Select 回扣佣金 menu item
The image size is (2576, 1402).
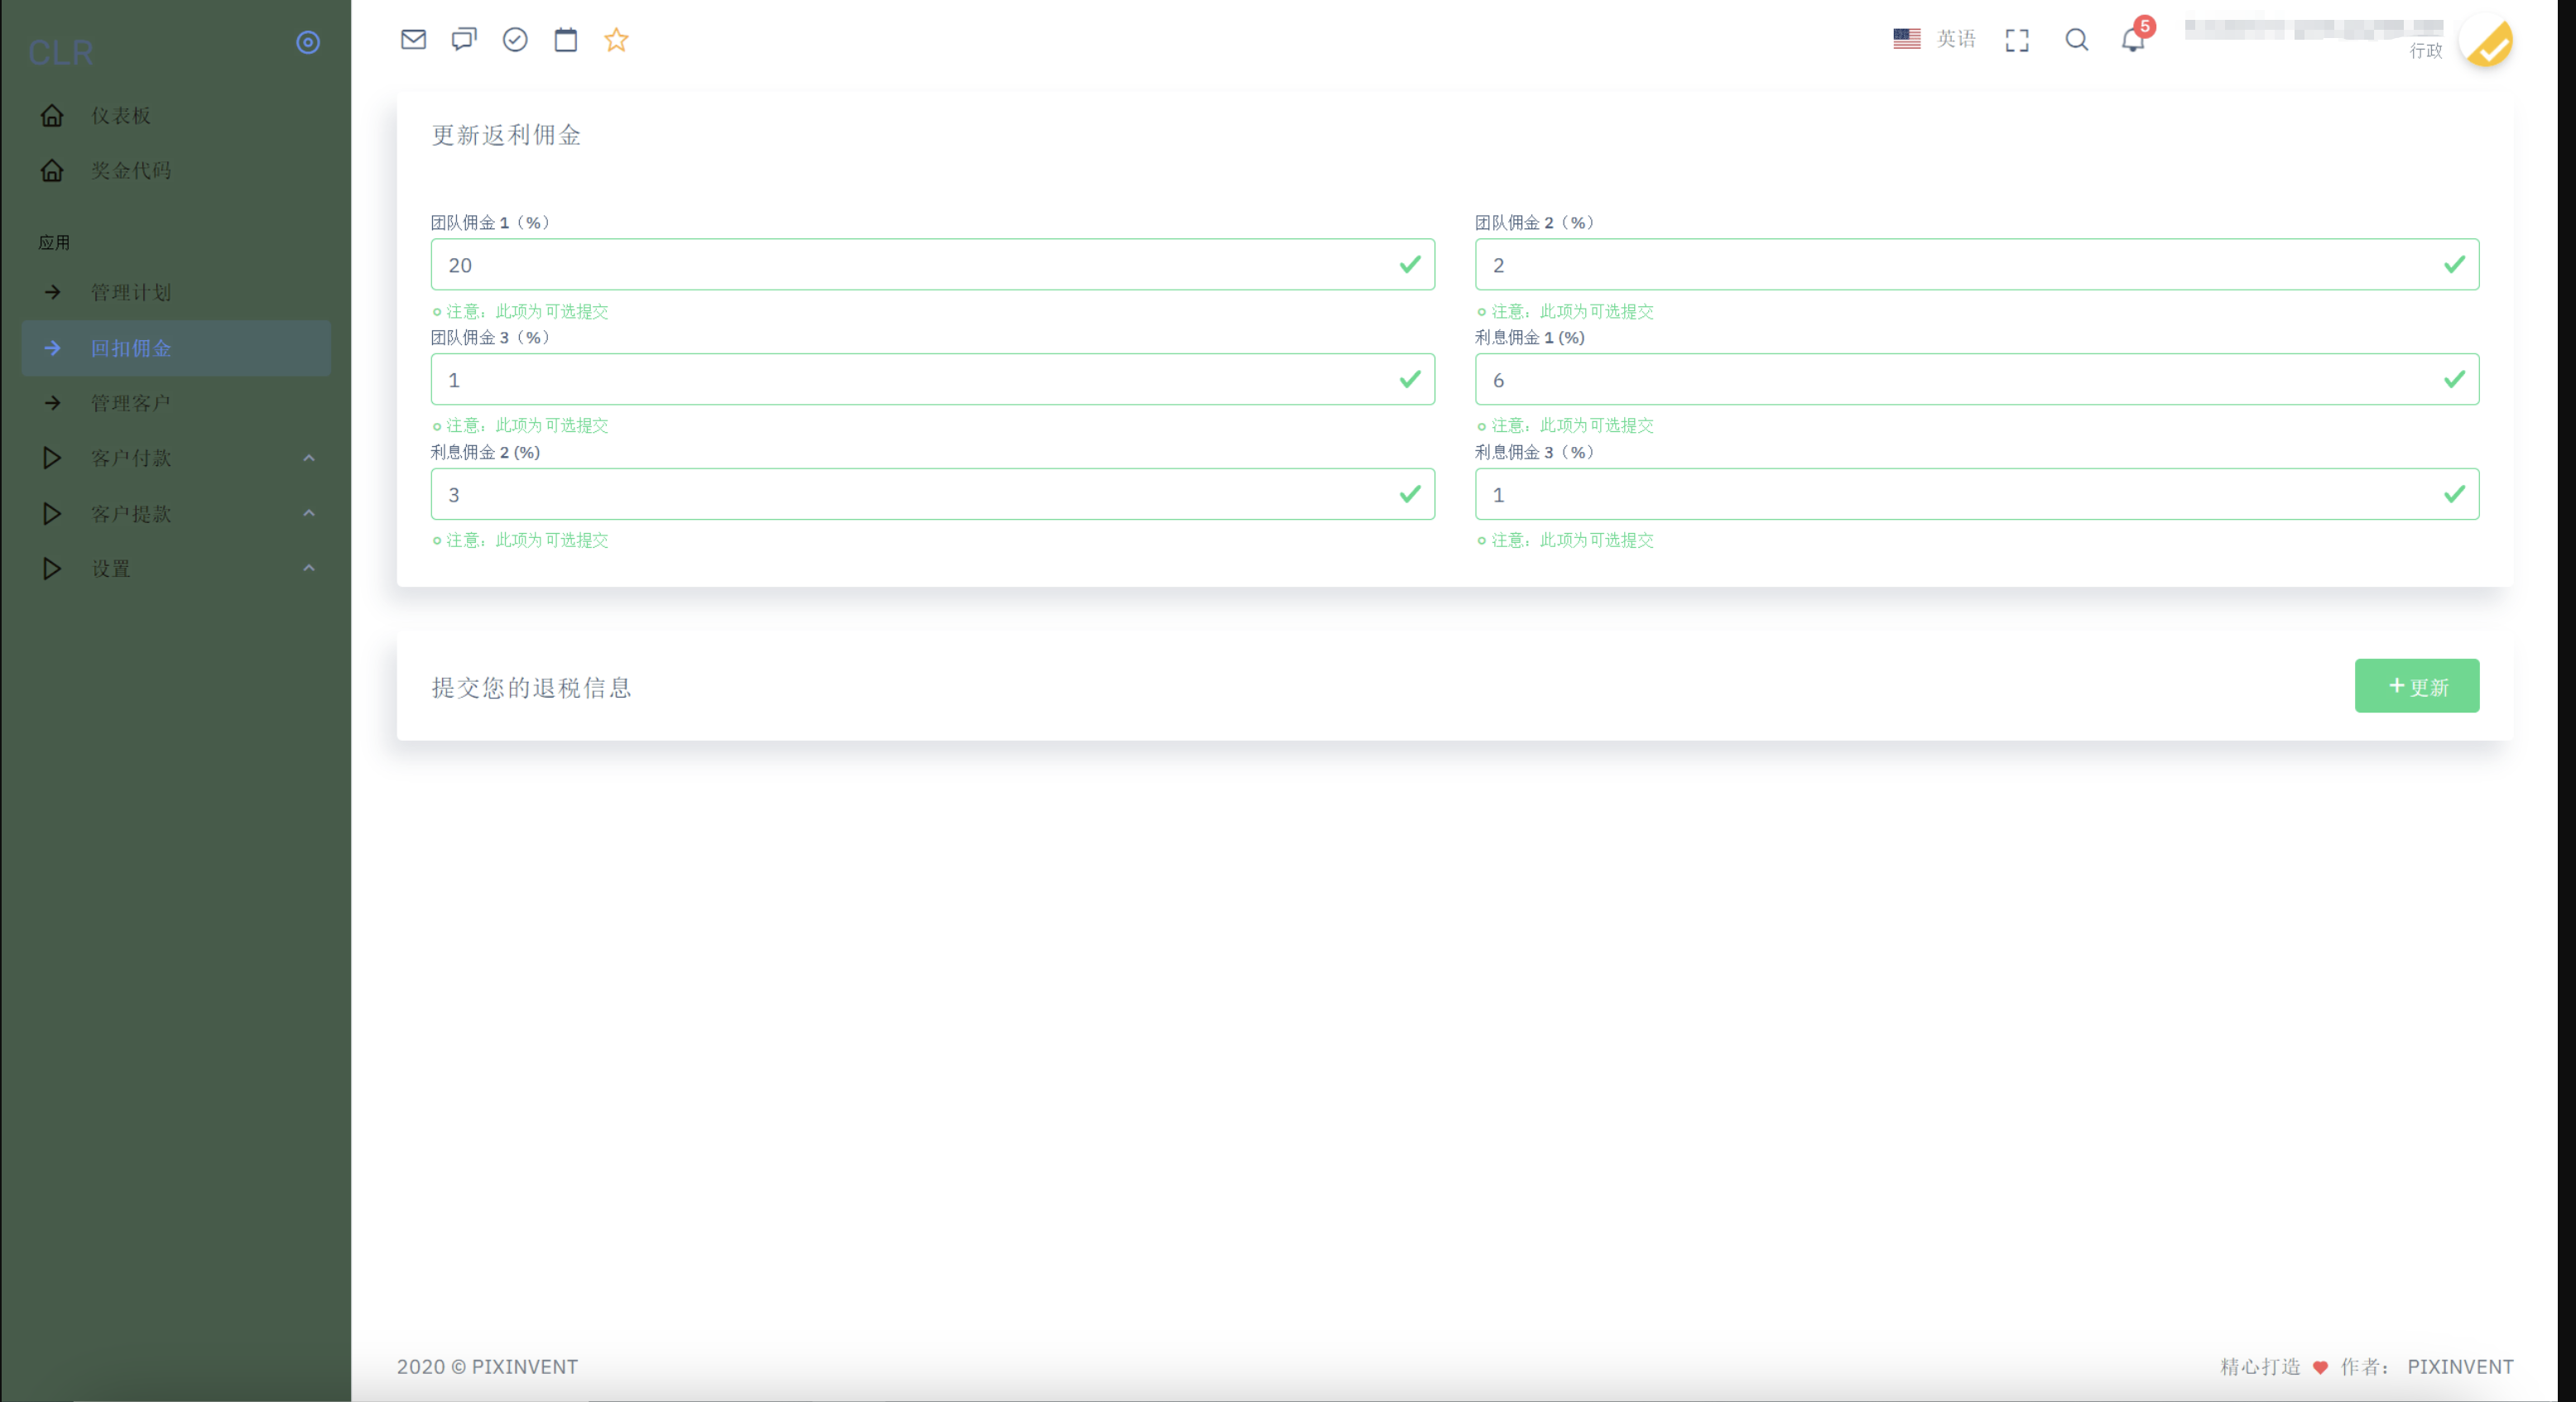[176, 348]
